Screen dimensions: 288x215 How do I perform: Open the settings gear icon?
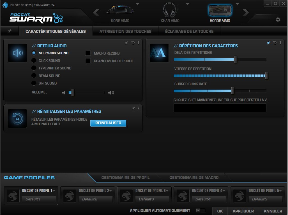(278, 20)
